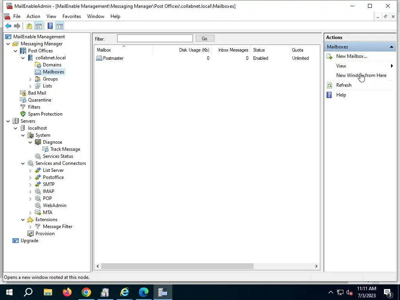This screenshot has width=400, height=300.
Task: Toggle Show/Hide Action Pane toolbar icon
Action: pyautogui.click(x=60, y=26)
